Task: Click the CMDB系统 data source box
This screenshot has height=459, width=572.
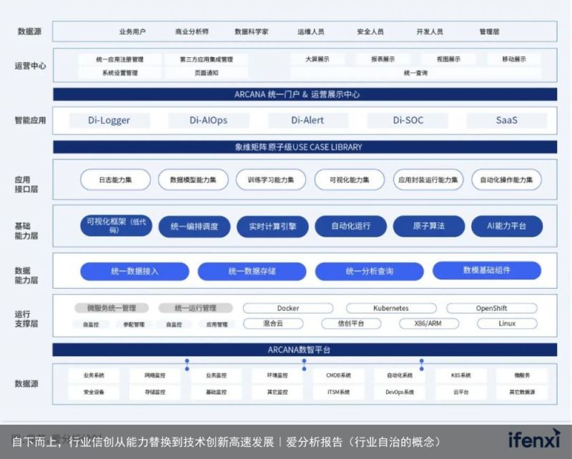Action: [x=338, y=375]
